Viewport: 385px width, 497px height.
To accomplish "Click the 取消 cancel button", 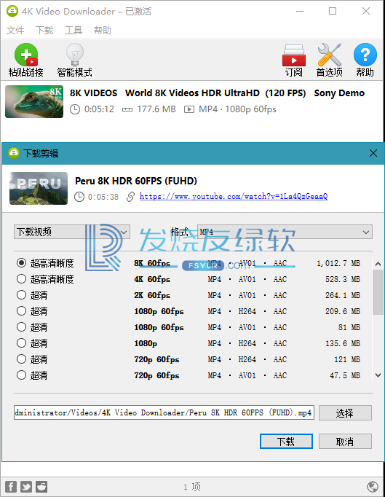I will tap(345, 441).
